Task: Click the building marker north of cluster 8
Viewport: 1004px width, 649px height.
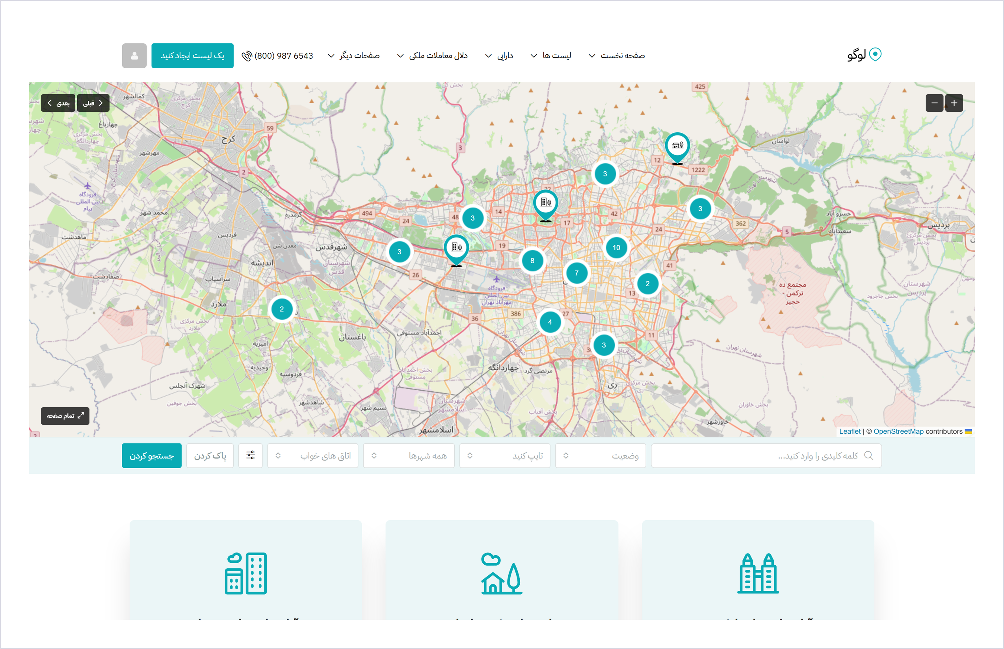Action: pyautogui.click(x=546, y=205)
